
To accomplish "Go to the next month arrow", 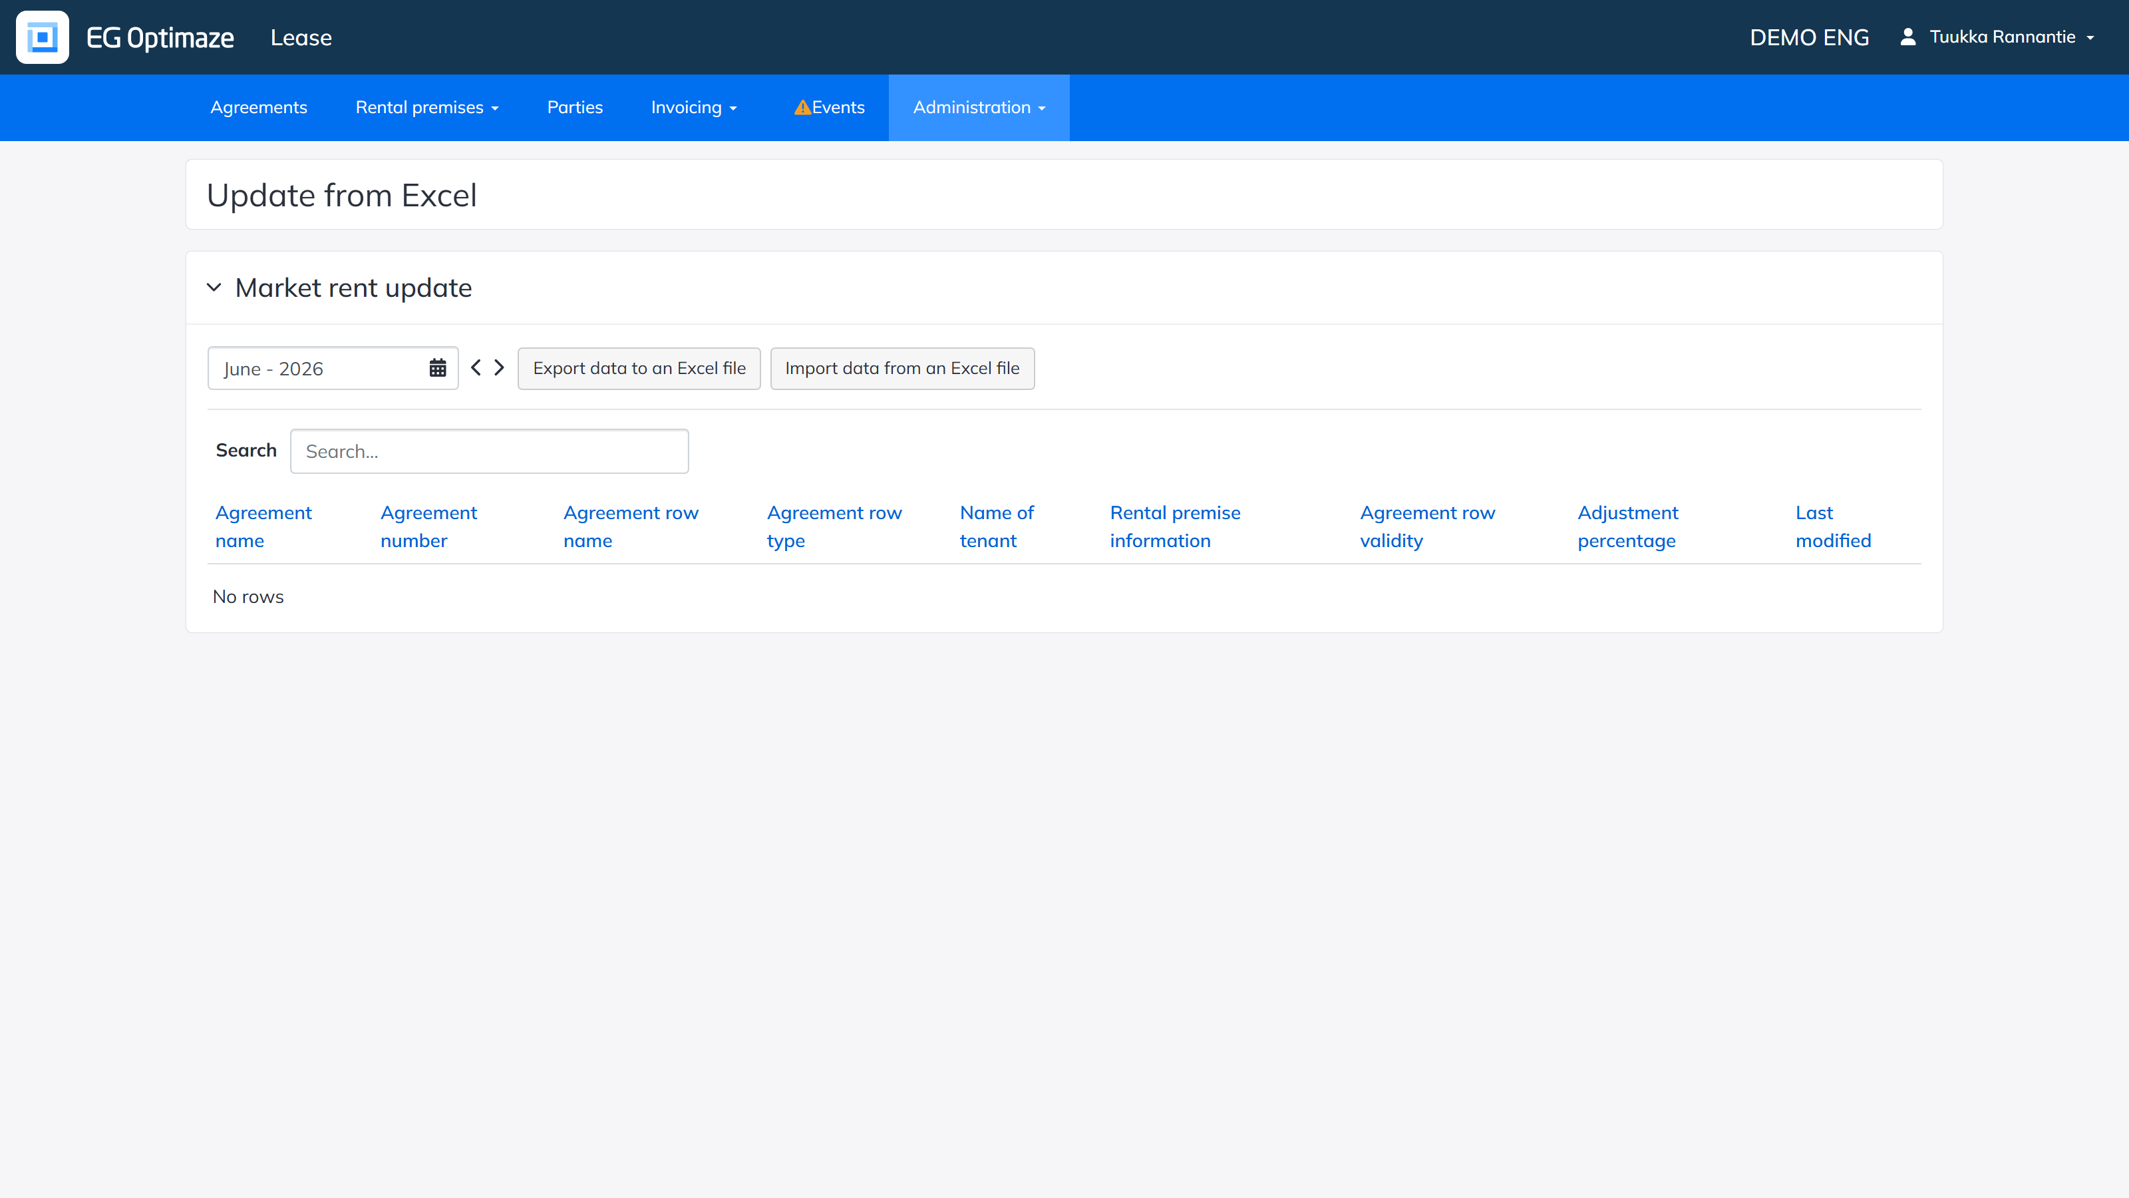I will (499, 368).
